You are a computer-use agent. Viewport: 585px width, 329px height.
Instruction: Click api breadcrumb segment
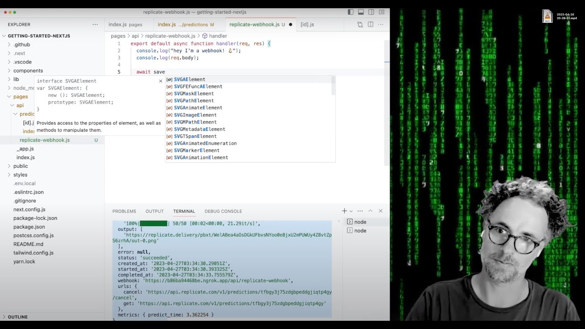(x=135, y=36)
